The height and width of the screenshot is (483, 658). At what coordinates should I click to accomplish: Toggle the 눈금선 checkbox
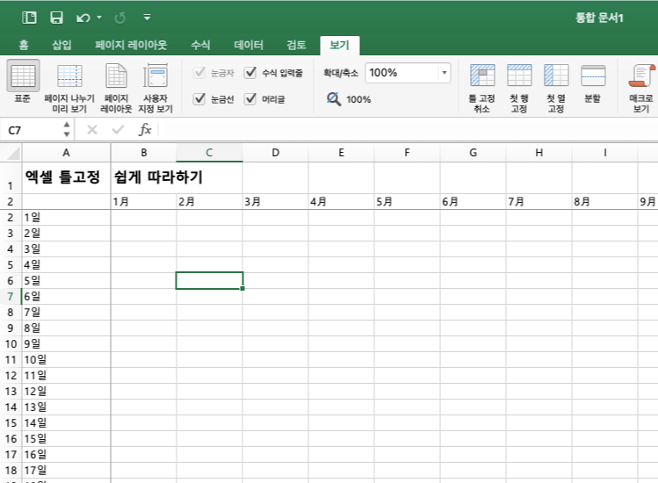(199, 99)
